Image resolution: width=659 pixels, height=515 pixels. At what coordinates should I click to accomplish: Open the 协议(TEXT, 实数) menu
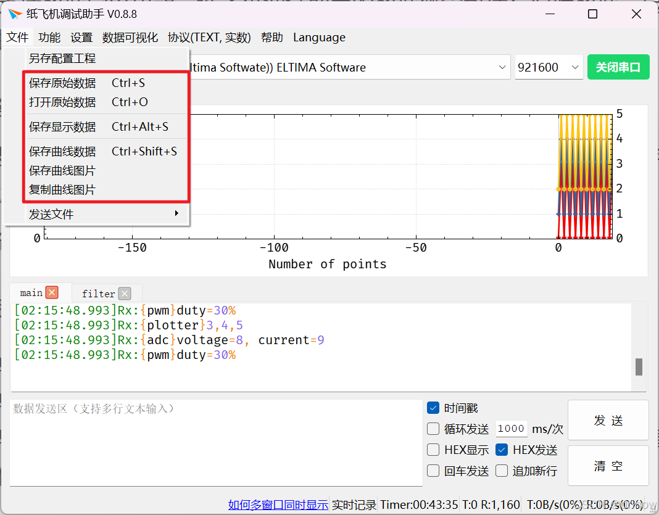click(209, 38)
